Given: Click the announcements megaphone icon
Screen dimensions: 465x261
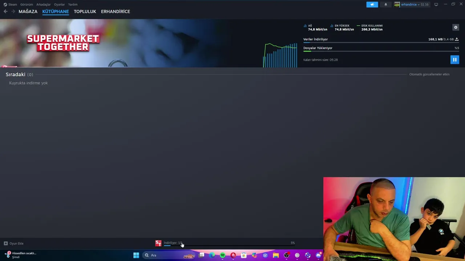Looking at the screenshot, I should pyautogui.click(x=372, y=4).
